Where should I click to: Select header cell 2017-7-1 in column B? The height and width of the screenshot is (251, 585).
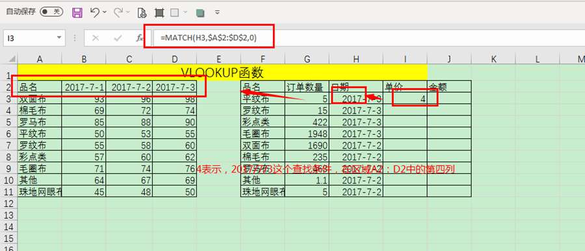pos(84,87)
